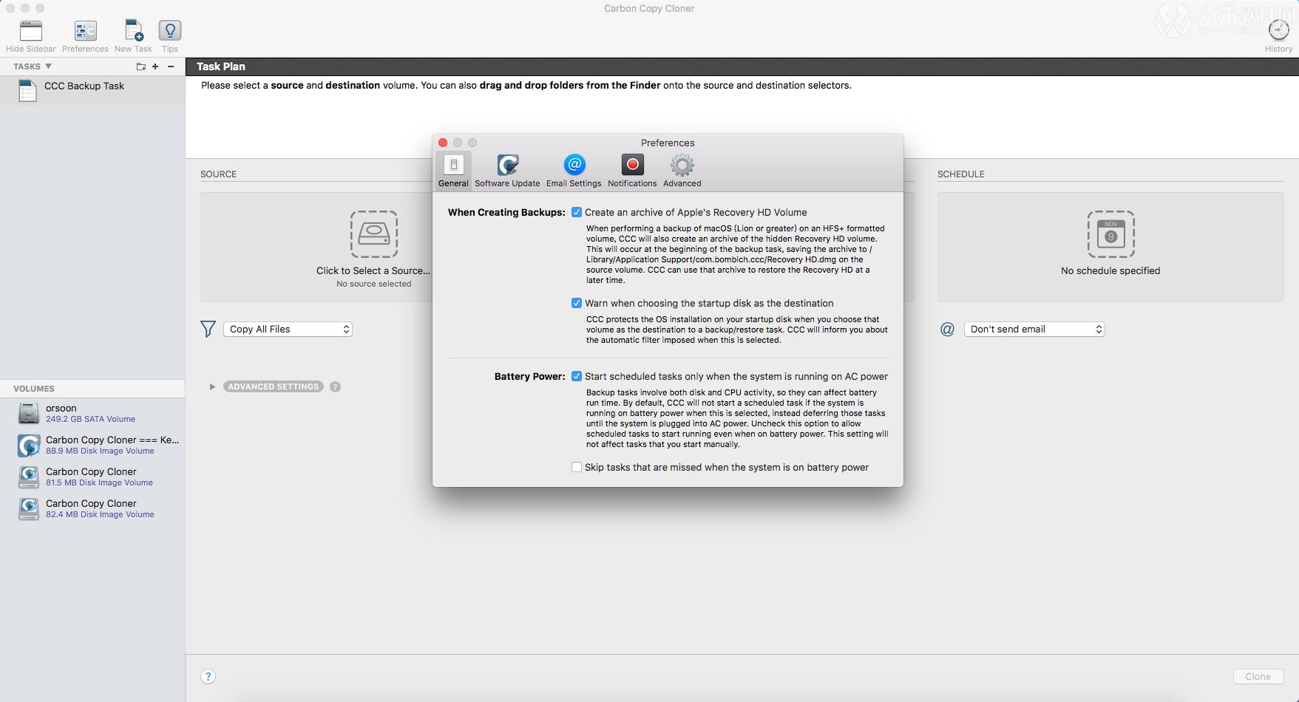Screen dimensions: 1299x702
Task: Click the Hide Sidebar toolbar icon
Action: (x=30, y=31)
